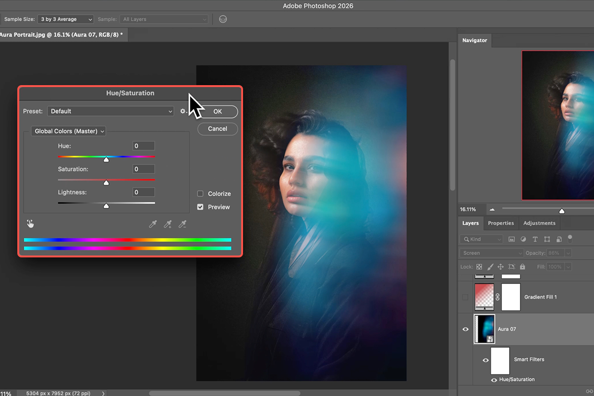594x396 pixels.
Task: Switch to the Adjustments tab
Action: [539, 223]
